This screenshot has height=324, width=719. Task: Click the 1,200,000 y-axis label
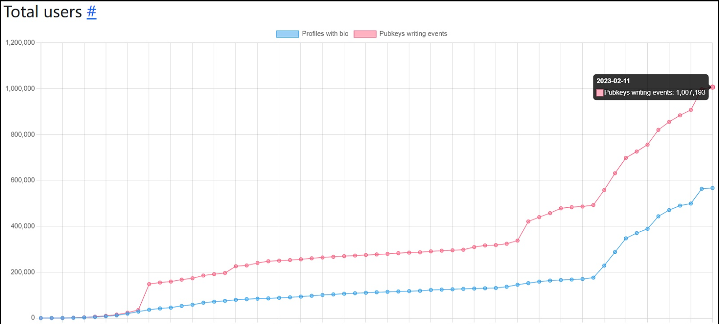click(x=20, y=43)
